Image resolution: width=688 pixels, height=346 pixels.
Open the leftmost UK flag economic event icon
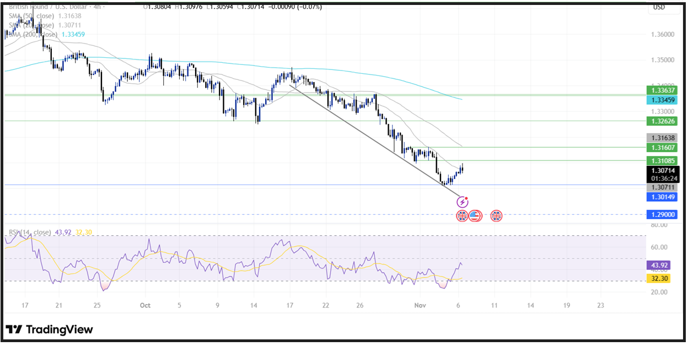[x=462, y=216]
